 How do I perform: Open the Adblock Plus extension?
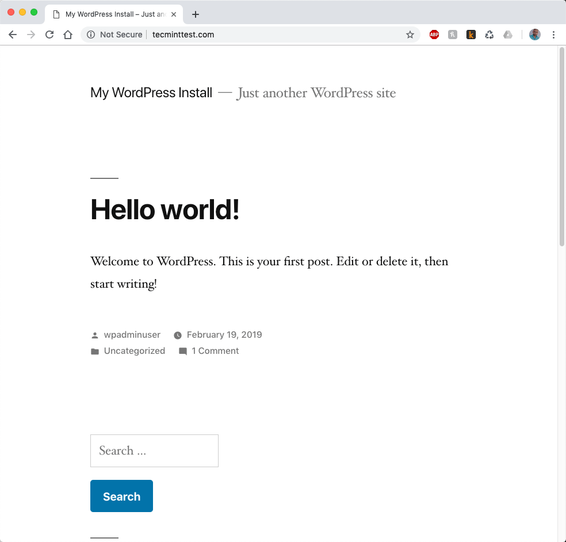point(434,35)
